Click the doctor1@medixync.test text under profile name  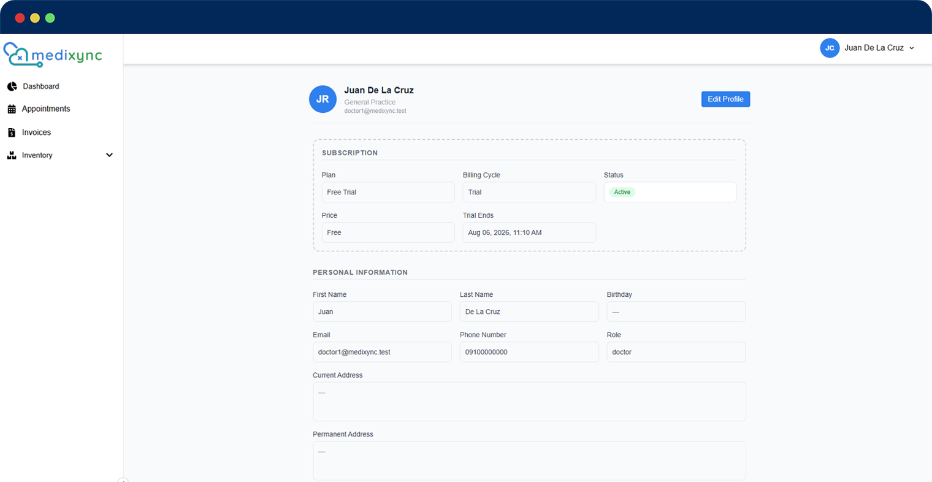click(375, 111)
